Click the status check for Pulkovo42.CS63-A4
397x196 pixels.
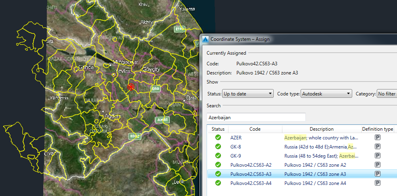coord(218,183)
